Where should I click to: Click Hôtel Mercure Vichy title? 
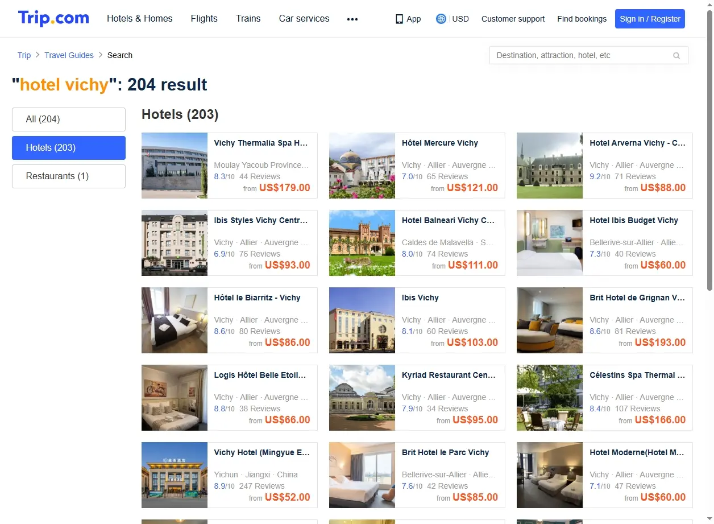click(440, 143)
